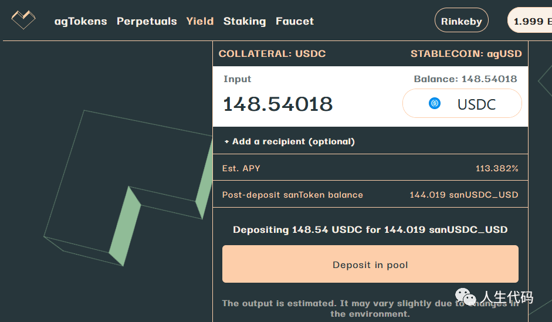
Task: Open the Faucet page
Action: pos(294,21)
